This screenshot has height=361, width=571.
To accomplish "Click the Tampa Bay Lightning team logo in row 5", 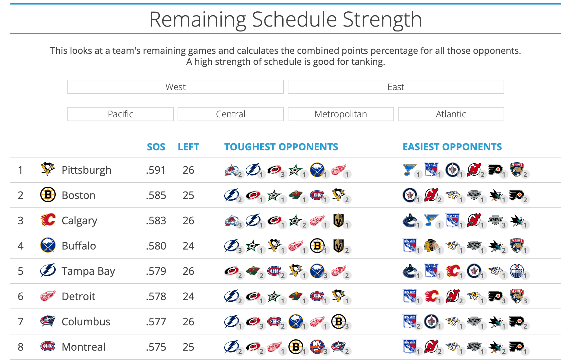I will click(48, 270).
